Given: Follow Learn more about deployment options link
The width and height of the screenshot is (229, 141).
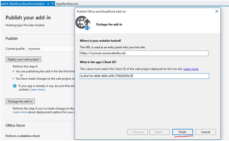Looking at the screenshot, I should (20, 112).
